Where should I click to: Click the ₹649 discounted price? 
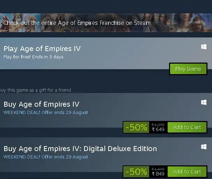click(158, 130)
